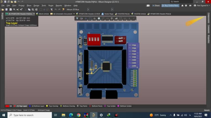Toggle Top Layer visibility in layer bar
The width and height of the screenshot is (211, 118).
(22, 106)
